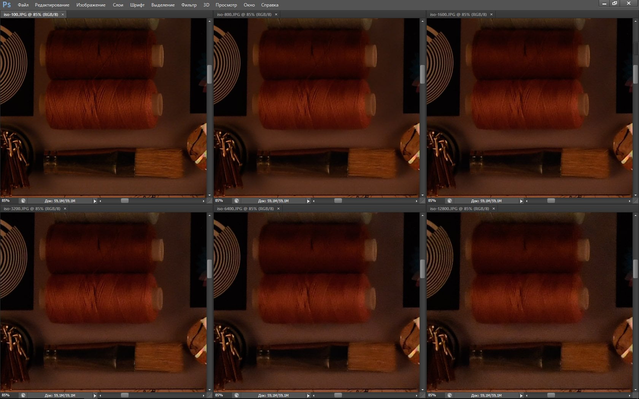Open the 3D menu
Viewport: 639px width, 399px height.
point(206,5)
